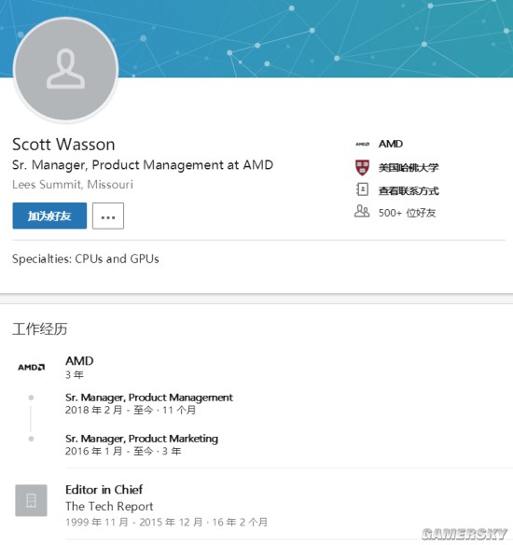Click the contact card icon
Screen dimensions: 513x545
coord(362,190)
